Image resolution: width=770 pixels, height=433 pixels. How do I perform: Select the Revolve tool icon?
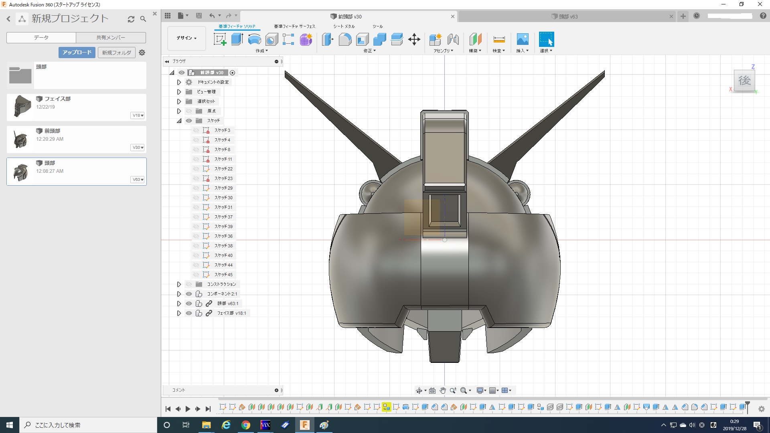coord(254,39)
